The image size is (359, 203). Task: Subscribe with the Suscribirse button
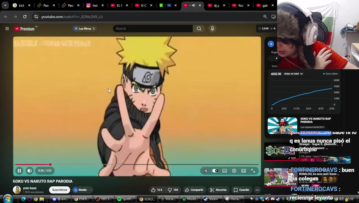pos(59,190)
